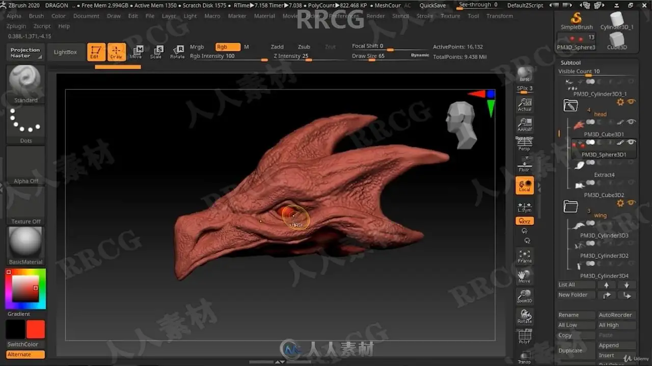Image resolution: width=652 pixels, height=366 pixels.
Task: Click the Rotate transform tool in top shelf
Action: click(x=177, y=52)
